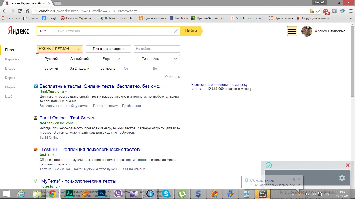Open the ghost icon app in the taskbar
The height and width of the screenshot is (199, 355).
[263, 193]
